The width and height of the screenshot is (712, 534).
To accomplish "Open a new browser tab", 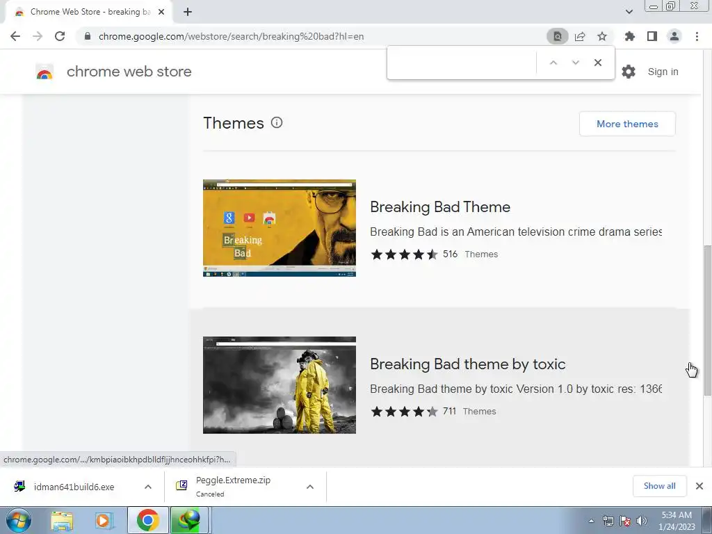I will 188,12.
